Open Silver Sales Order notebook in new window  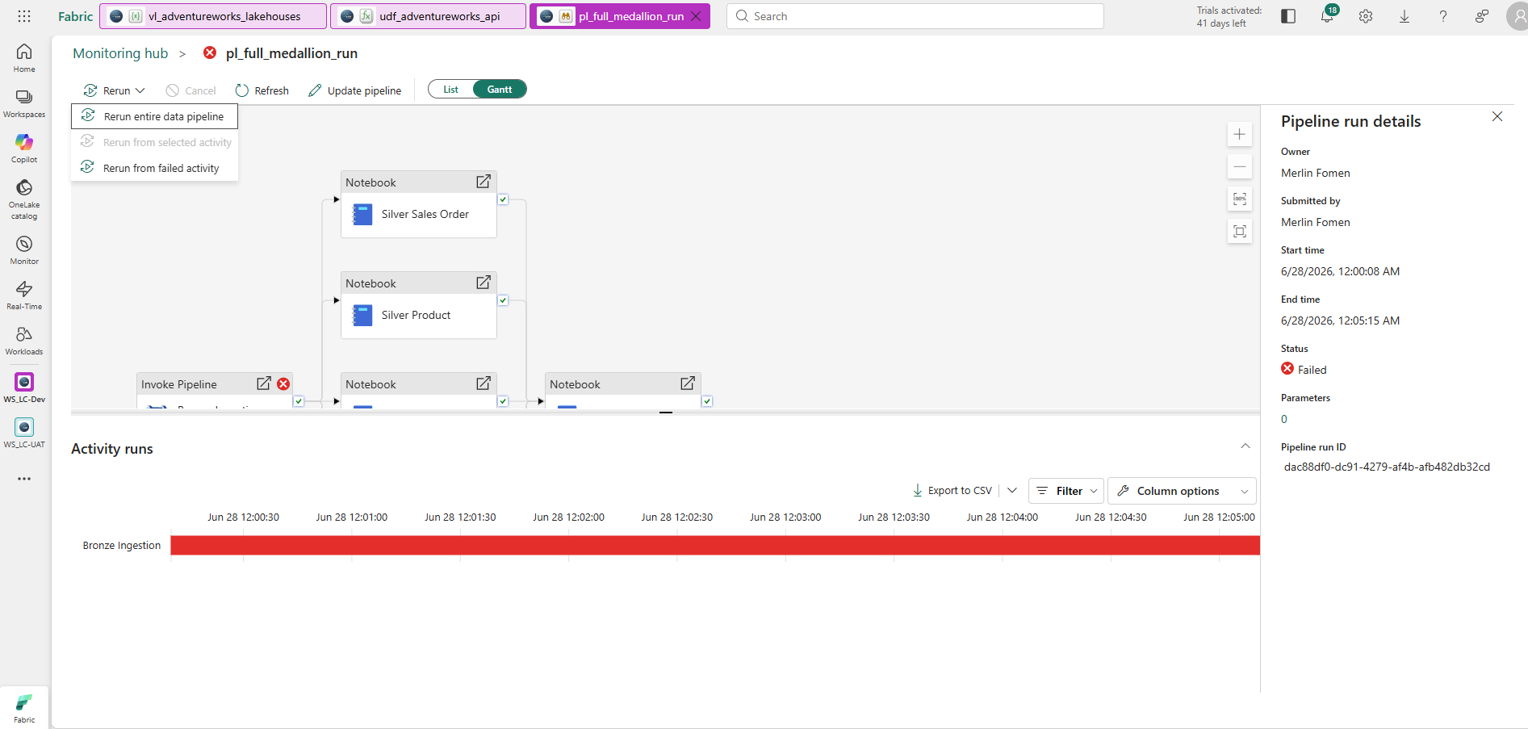[x=483, y=182]
